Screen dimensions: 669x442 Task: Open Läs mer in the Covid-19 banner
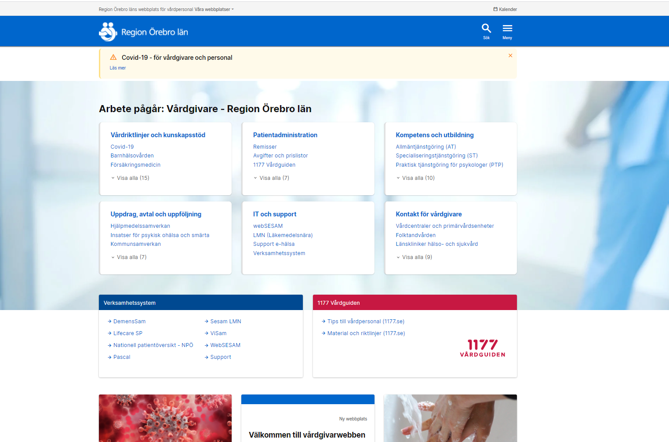pyautogui.click(x=117, y=68)
